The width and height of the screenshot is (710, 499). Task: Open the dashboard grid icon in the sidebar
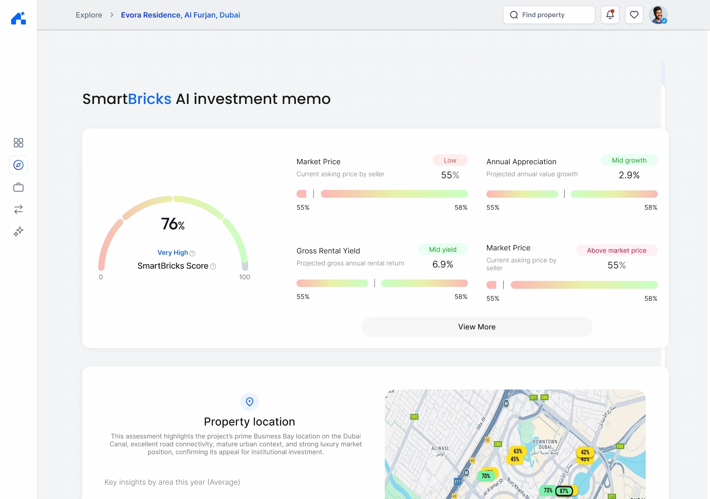[x=18, y=143]
